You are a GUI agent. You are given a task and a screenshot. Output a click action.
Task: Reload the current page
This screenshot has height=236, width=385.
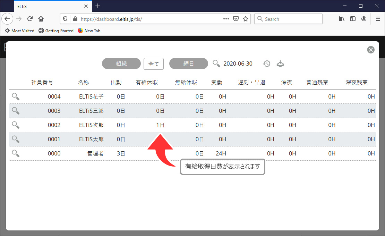[30, 19]
